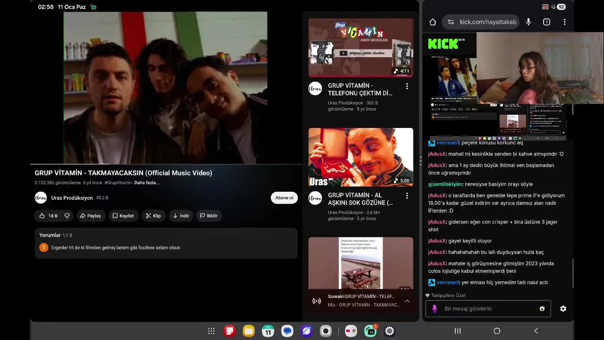Open recent apps navigation button
Viewport: 604px width, 340px height.
(x=457, y=331)
